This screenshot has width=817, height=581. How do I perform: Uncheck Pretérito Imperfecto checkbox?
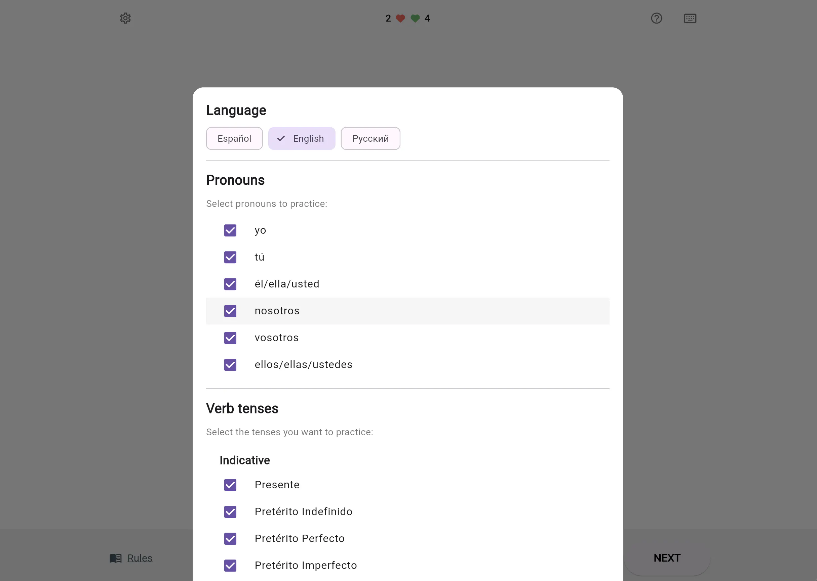point(230,565)
